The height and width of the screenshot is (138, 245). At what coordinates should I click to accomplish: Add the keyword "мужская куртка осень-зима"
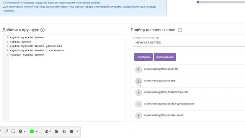pyautogui.click(x=139, y=116)
